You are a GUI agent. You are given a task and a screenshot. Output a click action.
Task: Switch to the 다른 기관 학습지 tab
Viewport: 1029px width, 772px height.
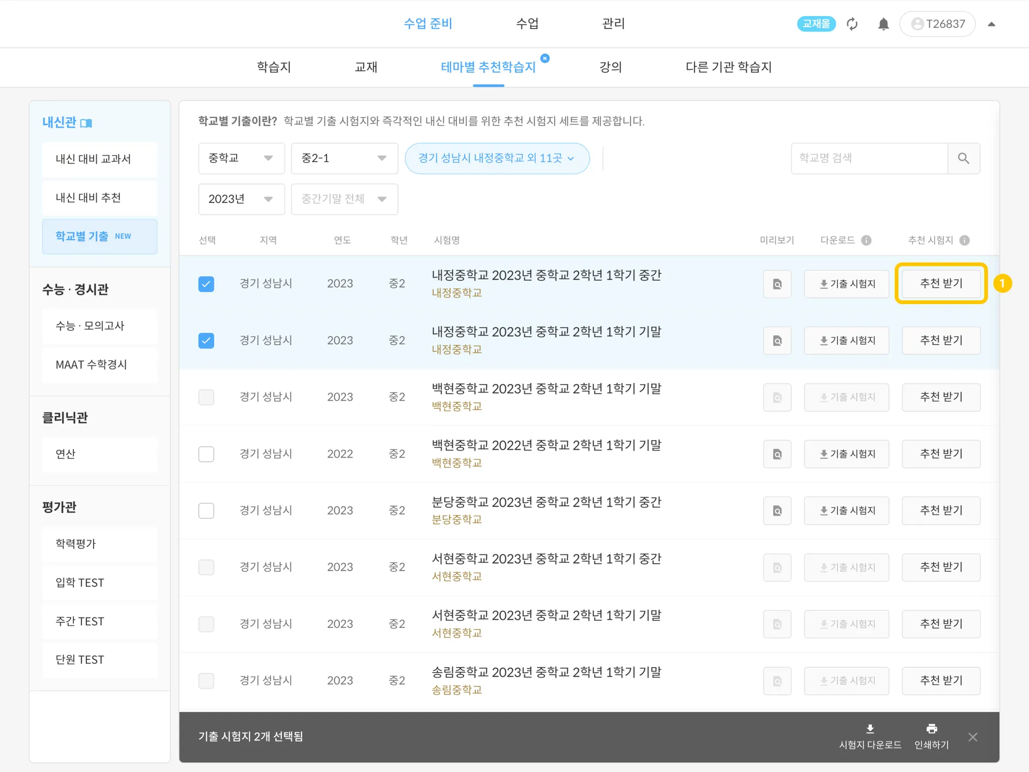click(x=728, y=67)
